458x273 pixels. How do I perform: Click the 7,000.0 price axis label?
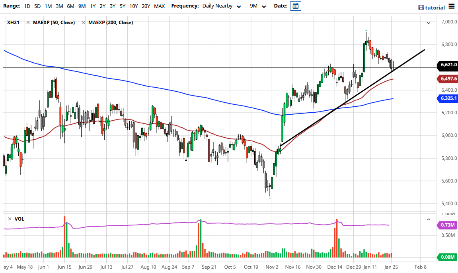click(x=449, y=22)
